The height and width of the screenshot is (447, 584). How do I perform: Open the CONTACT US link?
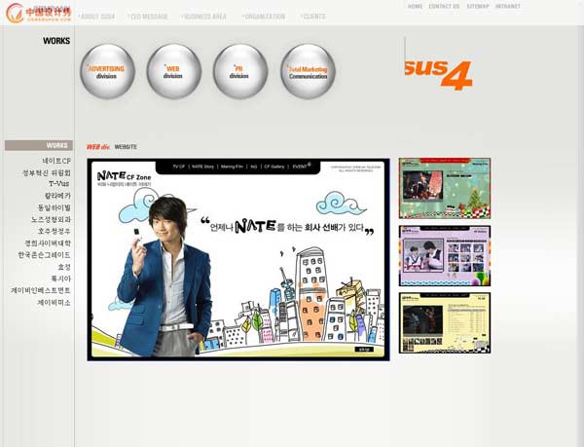[x=444, y=7]
